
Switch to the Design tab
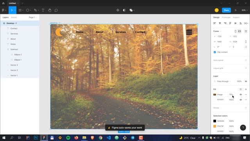pos(216,17)
